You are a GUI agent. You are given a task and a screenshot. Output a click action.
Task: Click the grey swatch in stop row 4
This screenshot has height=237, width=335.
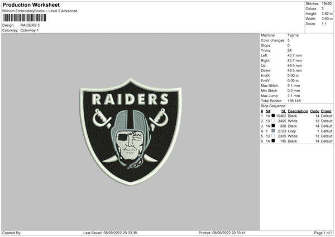[273, 131]
